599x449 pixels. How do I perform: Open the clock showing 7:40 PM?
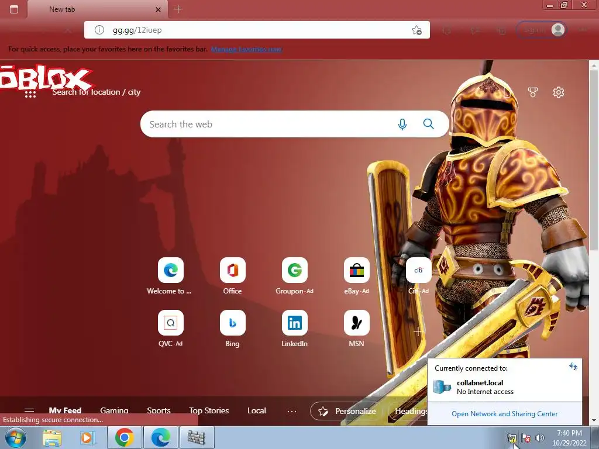click(x=569, y=438)
